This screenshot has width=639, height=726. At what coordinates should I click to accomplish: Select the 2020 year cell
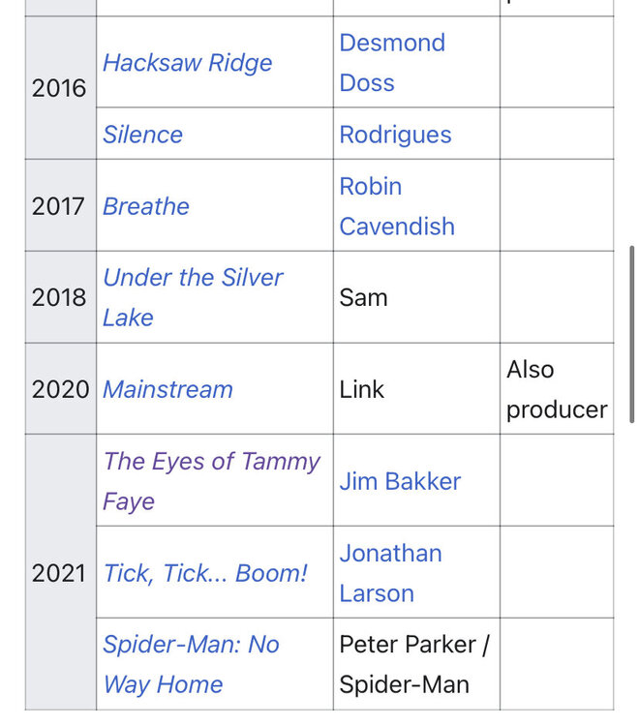(x=61, y=389)
